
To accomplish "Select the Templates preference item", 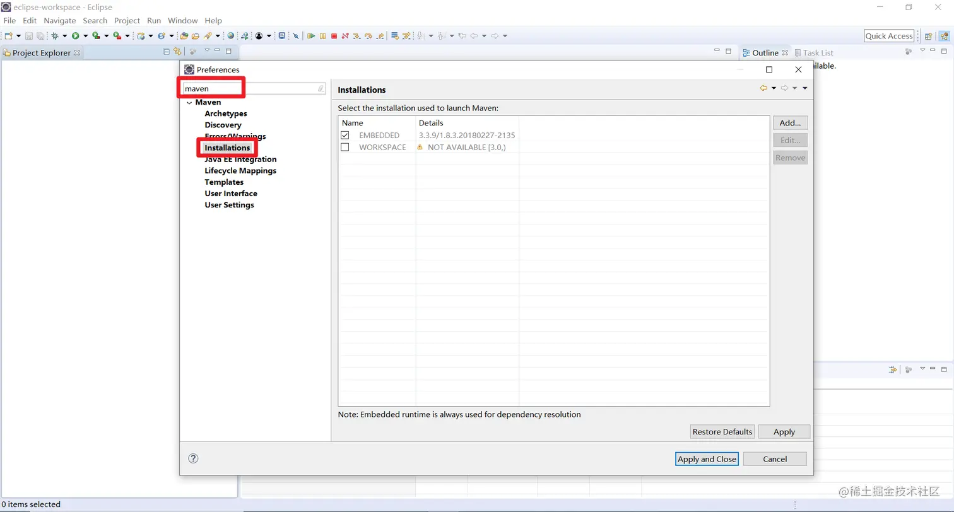I will click(x=224, y=182).
